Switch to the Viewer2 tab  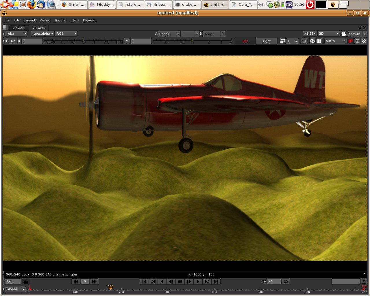click(39, 28)
